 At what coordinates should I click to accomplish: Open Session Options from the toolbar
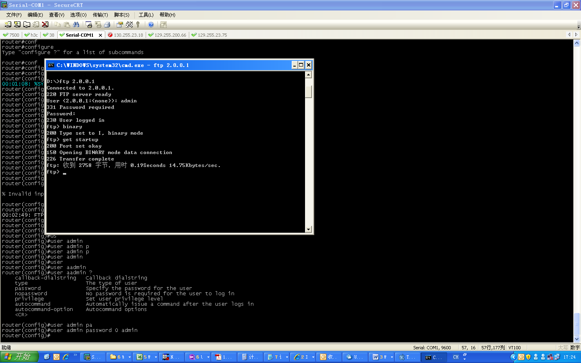tap(119, 25)
